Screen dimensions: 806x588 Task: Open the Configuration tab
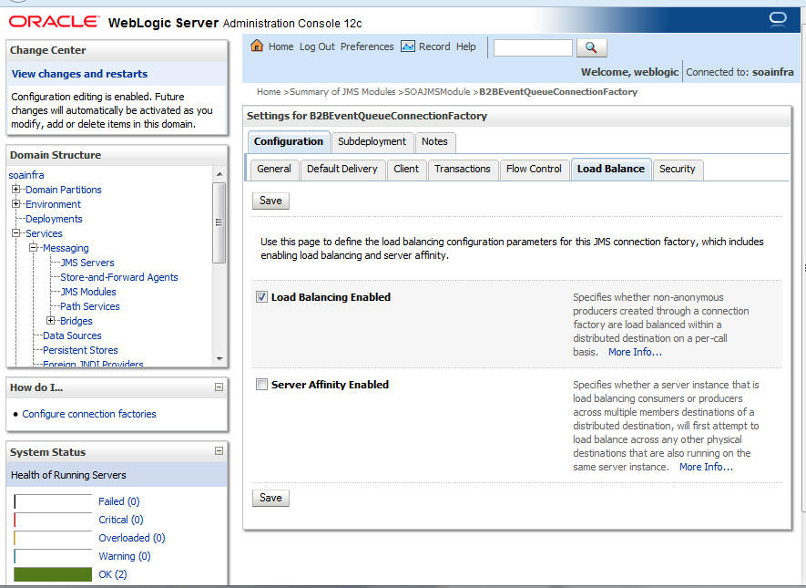click(x=289, y=141)
